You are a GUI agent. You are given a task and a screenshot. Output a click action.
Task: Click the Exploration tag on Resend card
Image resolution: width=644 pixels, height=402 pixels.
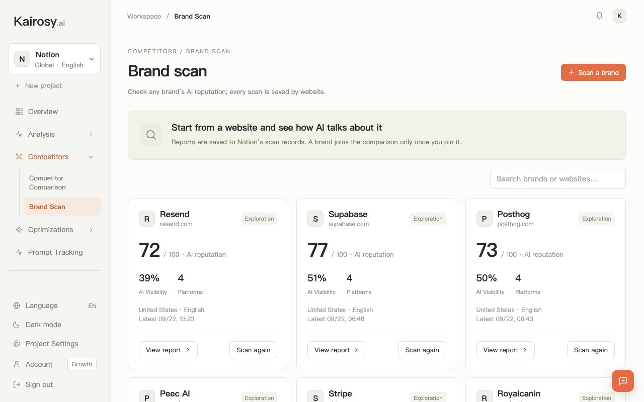pos(259,219)
